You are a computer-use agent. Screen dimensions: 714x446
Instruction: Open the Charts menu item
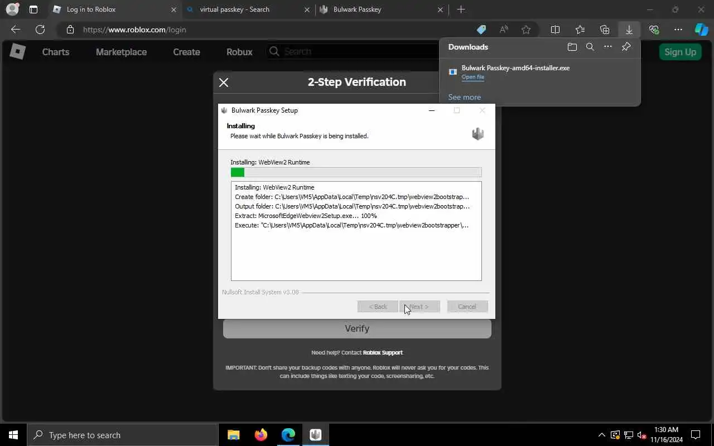tap(56, 52)
